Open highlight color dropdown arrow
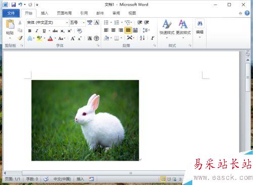 [45, 39]
